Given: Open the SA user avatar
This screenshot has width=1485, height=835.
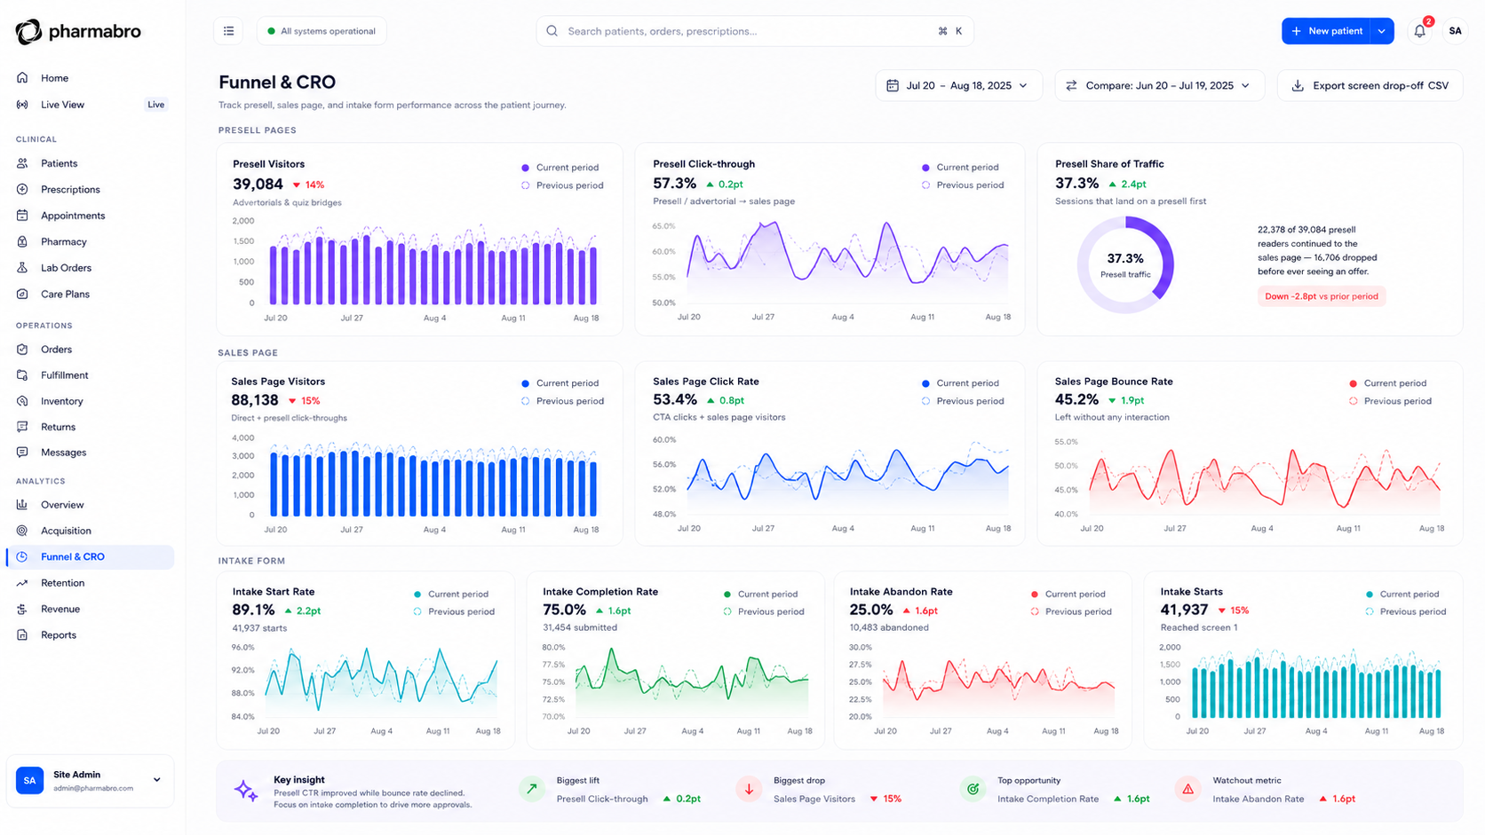Looking at the screenshot, I should coord(1455,31).
